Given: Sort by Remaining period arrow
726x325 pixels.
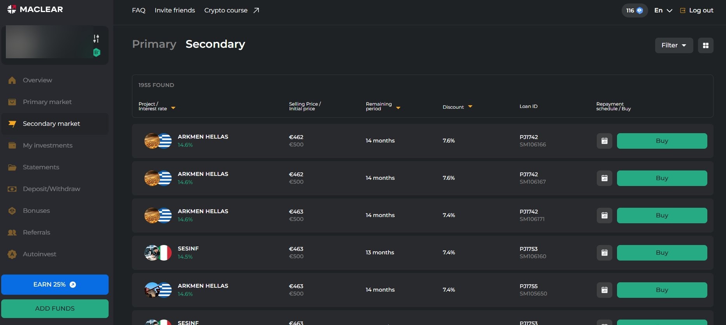Looking at the screenshot, I should [398, 108].
